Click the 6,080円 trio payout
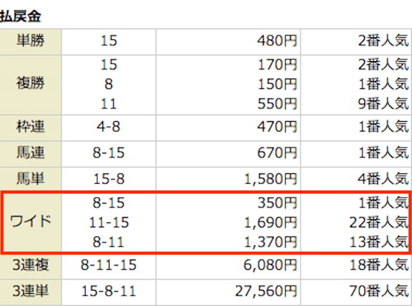Viewport: 412px width, 306px height. pyautogui.click(x=270, y=265)
